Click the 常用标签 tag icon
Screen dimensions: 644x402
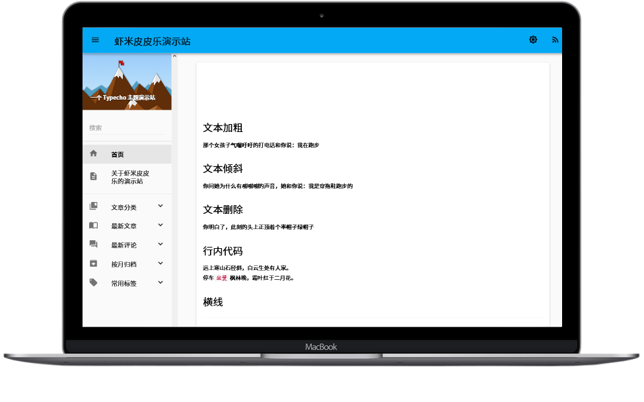click(x=93, y=283)
